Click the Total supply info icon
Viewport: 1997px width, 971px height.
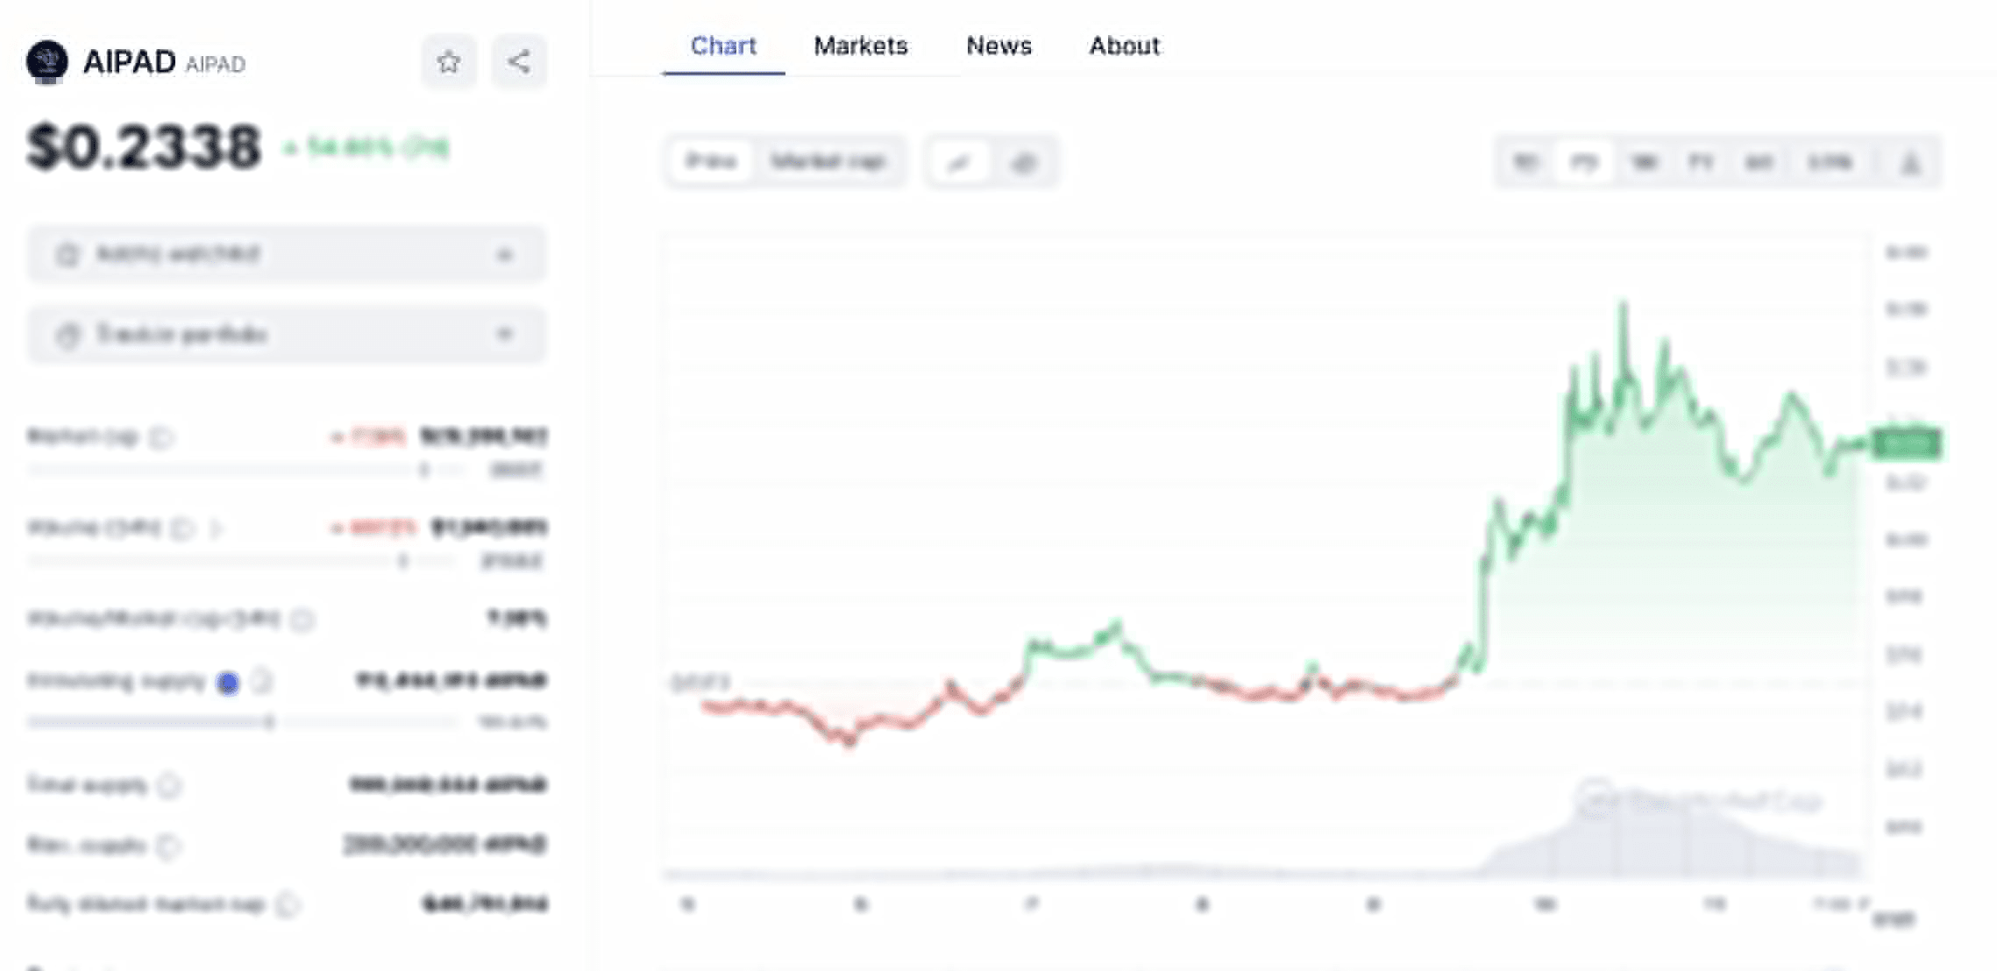point(169,785)
